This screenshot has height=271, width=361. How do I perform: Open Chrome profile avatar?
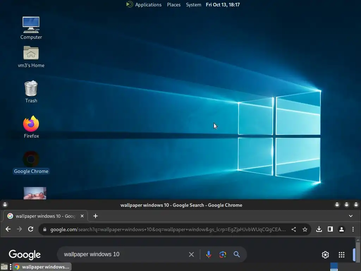(x=341, y=229)
